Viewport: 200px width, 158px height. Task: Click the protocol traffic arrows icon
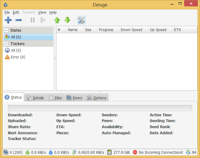click(74, 152)
